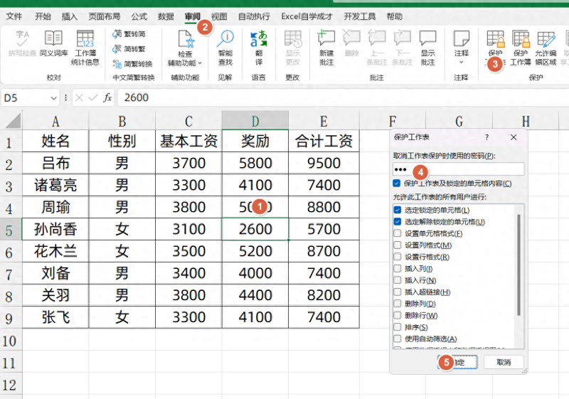Select cell with value 4400

[x=255, y=295]
